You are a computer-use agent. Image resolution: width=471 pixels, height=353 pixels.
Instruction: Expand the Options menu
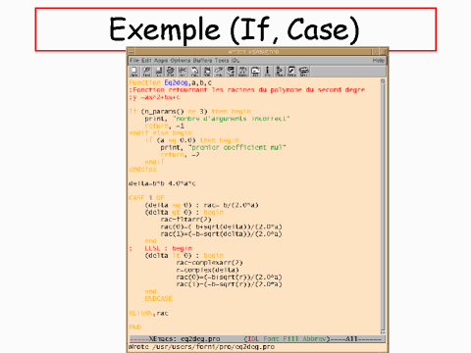click(181, 61)
